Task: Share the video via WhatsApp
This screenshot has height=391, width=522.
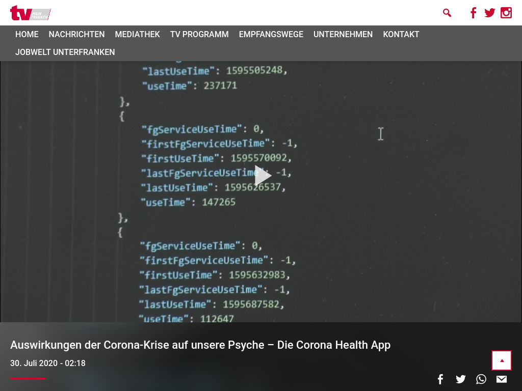Action: [x=481, y=379]
